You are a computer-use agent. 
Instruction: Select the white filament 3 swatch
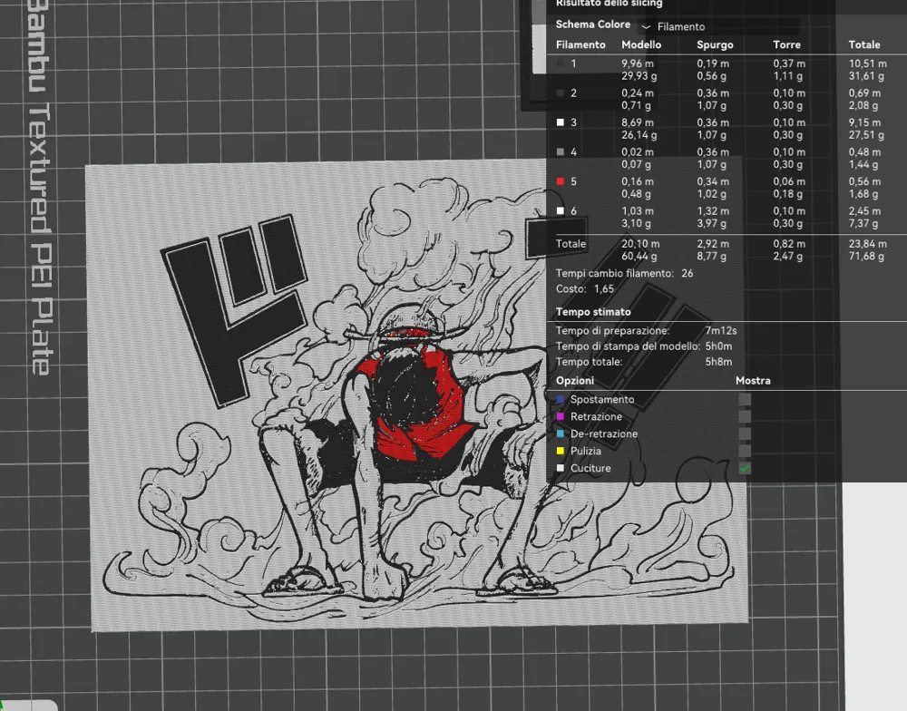(x=561, y=122)
